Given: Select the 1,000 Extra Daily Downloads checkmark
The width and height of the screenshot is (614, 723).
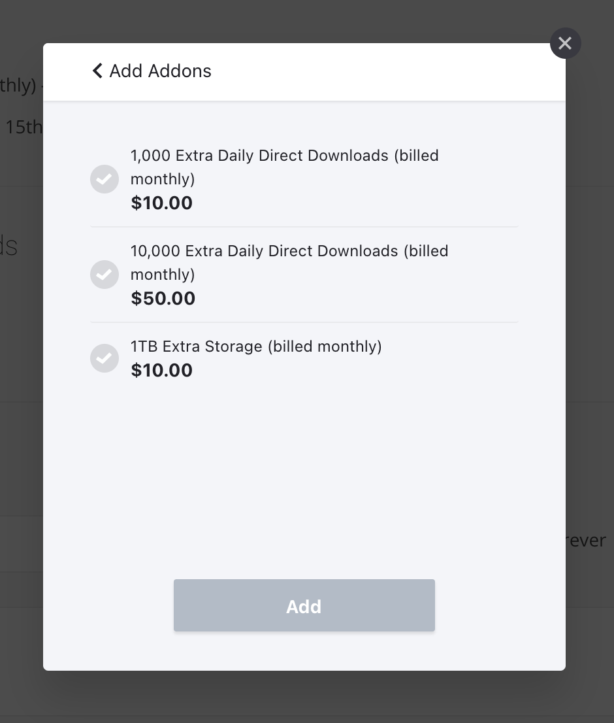Looking at the screenshot, I should (105, 179).
